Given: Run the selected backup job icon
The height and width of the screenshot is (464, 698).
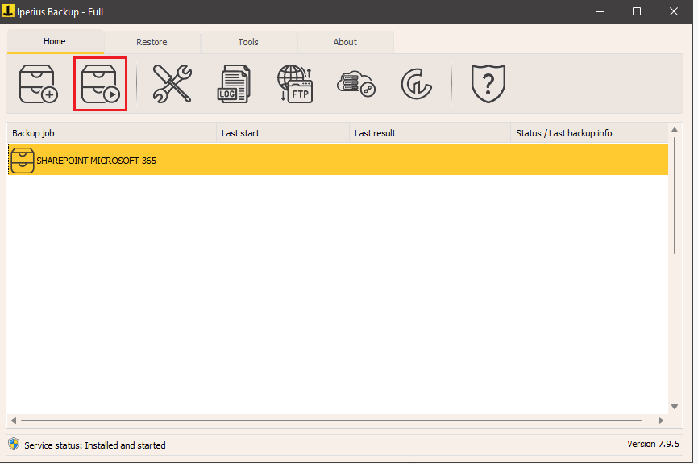Looking at the screenshot, I should pyautogui.click(x=101, y=84).
